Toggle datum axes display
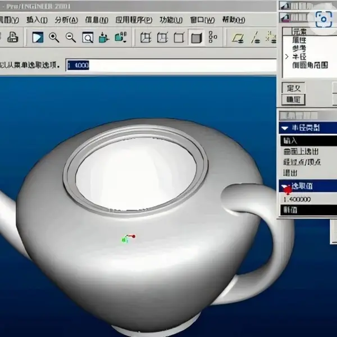 255,38
